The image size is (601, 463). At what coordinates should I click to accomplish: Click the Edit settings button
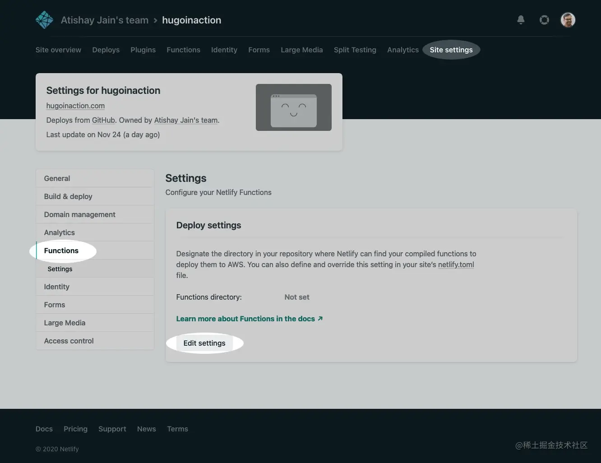pyautogui.click(x=204, y=343)
